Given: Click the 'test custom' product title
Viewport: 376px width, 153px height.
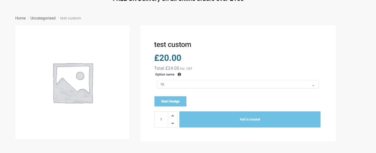Looking at the screenshot, I should tap(173, 45).
